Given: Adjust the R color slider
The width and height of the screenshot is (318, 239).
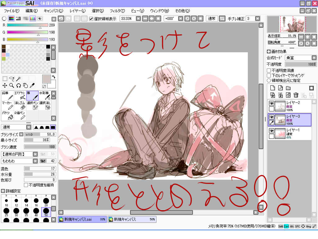Looking at the screenshot, I should (x=27, y=25).
